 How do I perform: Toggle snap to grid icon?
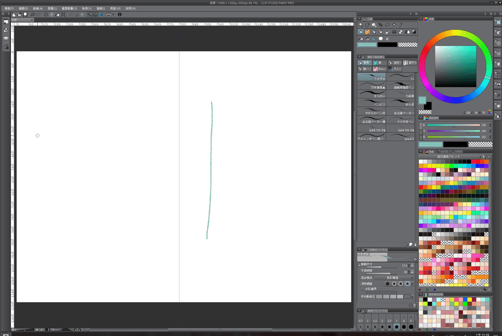101,15
